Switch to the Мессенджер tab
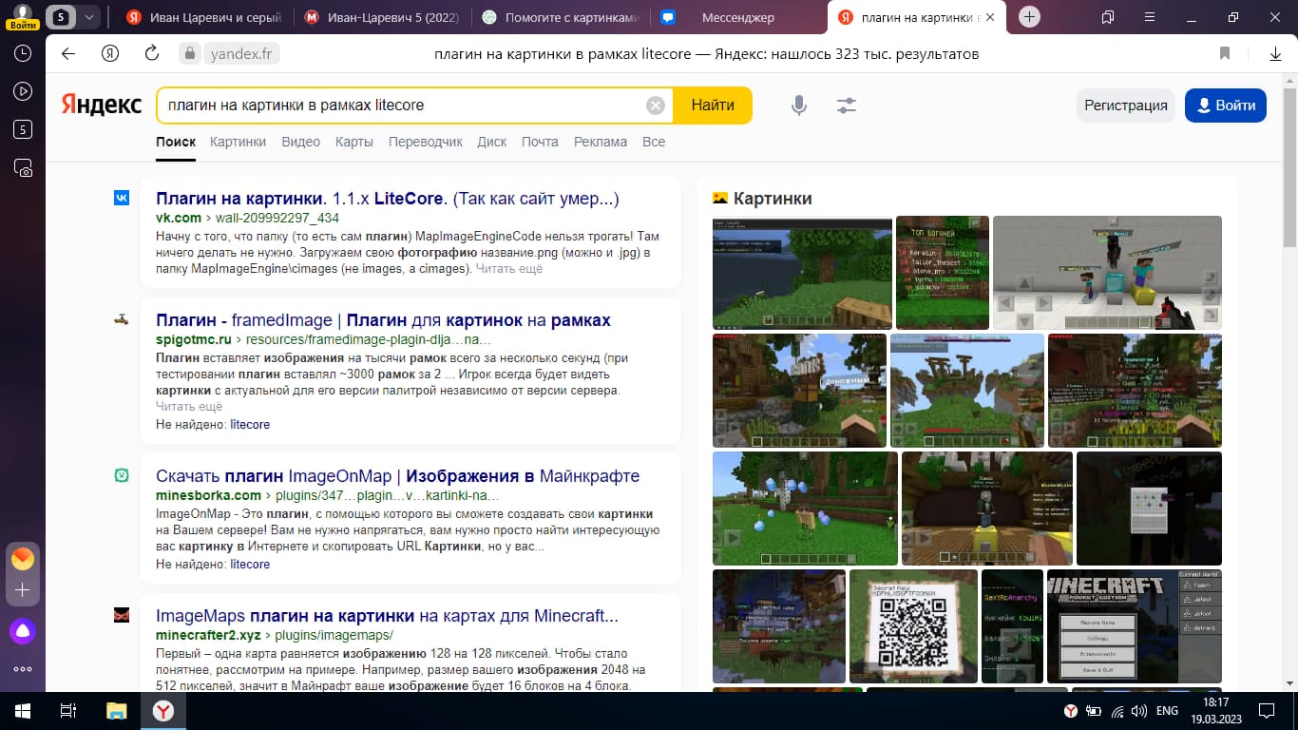The height and width of the screenshot is (730, 1298). [738, 17]
